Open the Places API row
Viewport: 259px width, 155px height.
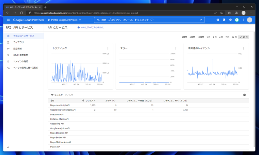coord(148,147)
